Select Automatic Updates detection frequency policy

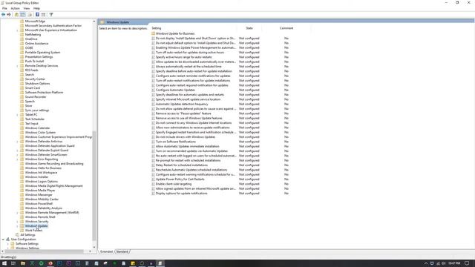(x=182, y=104)
